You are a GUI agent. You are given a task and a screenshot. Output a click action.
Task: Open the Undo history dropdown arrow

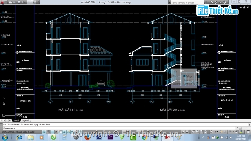point(26,2)
